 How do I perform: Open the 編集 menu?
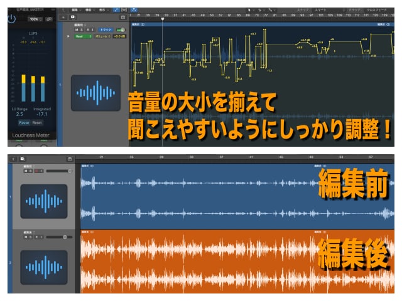[x=77, y=10]
